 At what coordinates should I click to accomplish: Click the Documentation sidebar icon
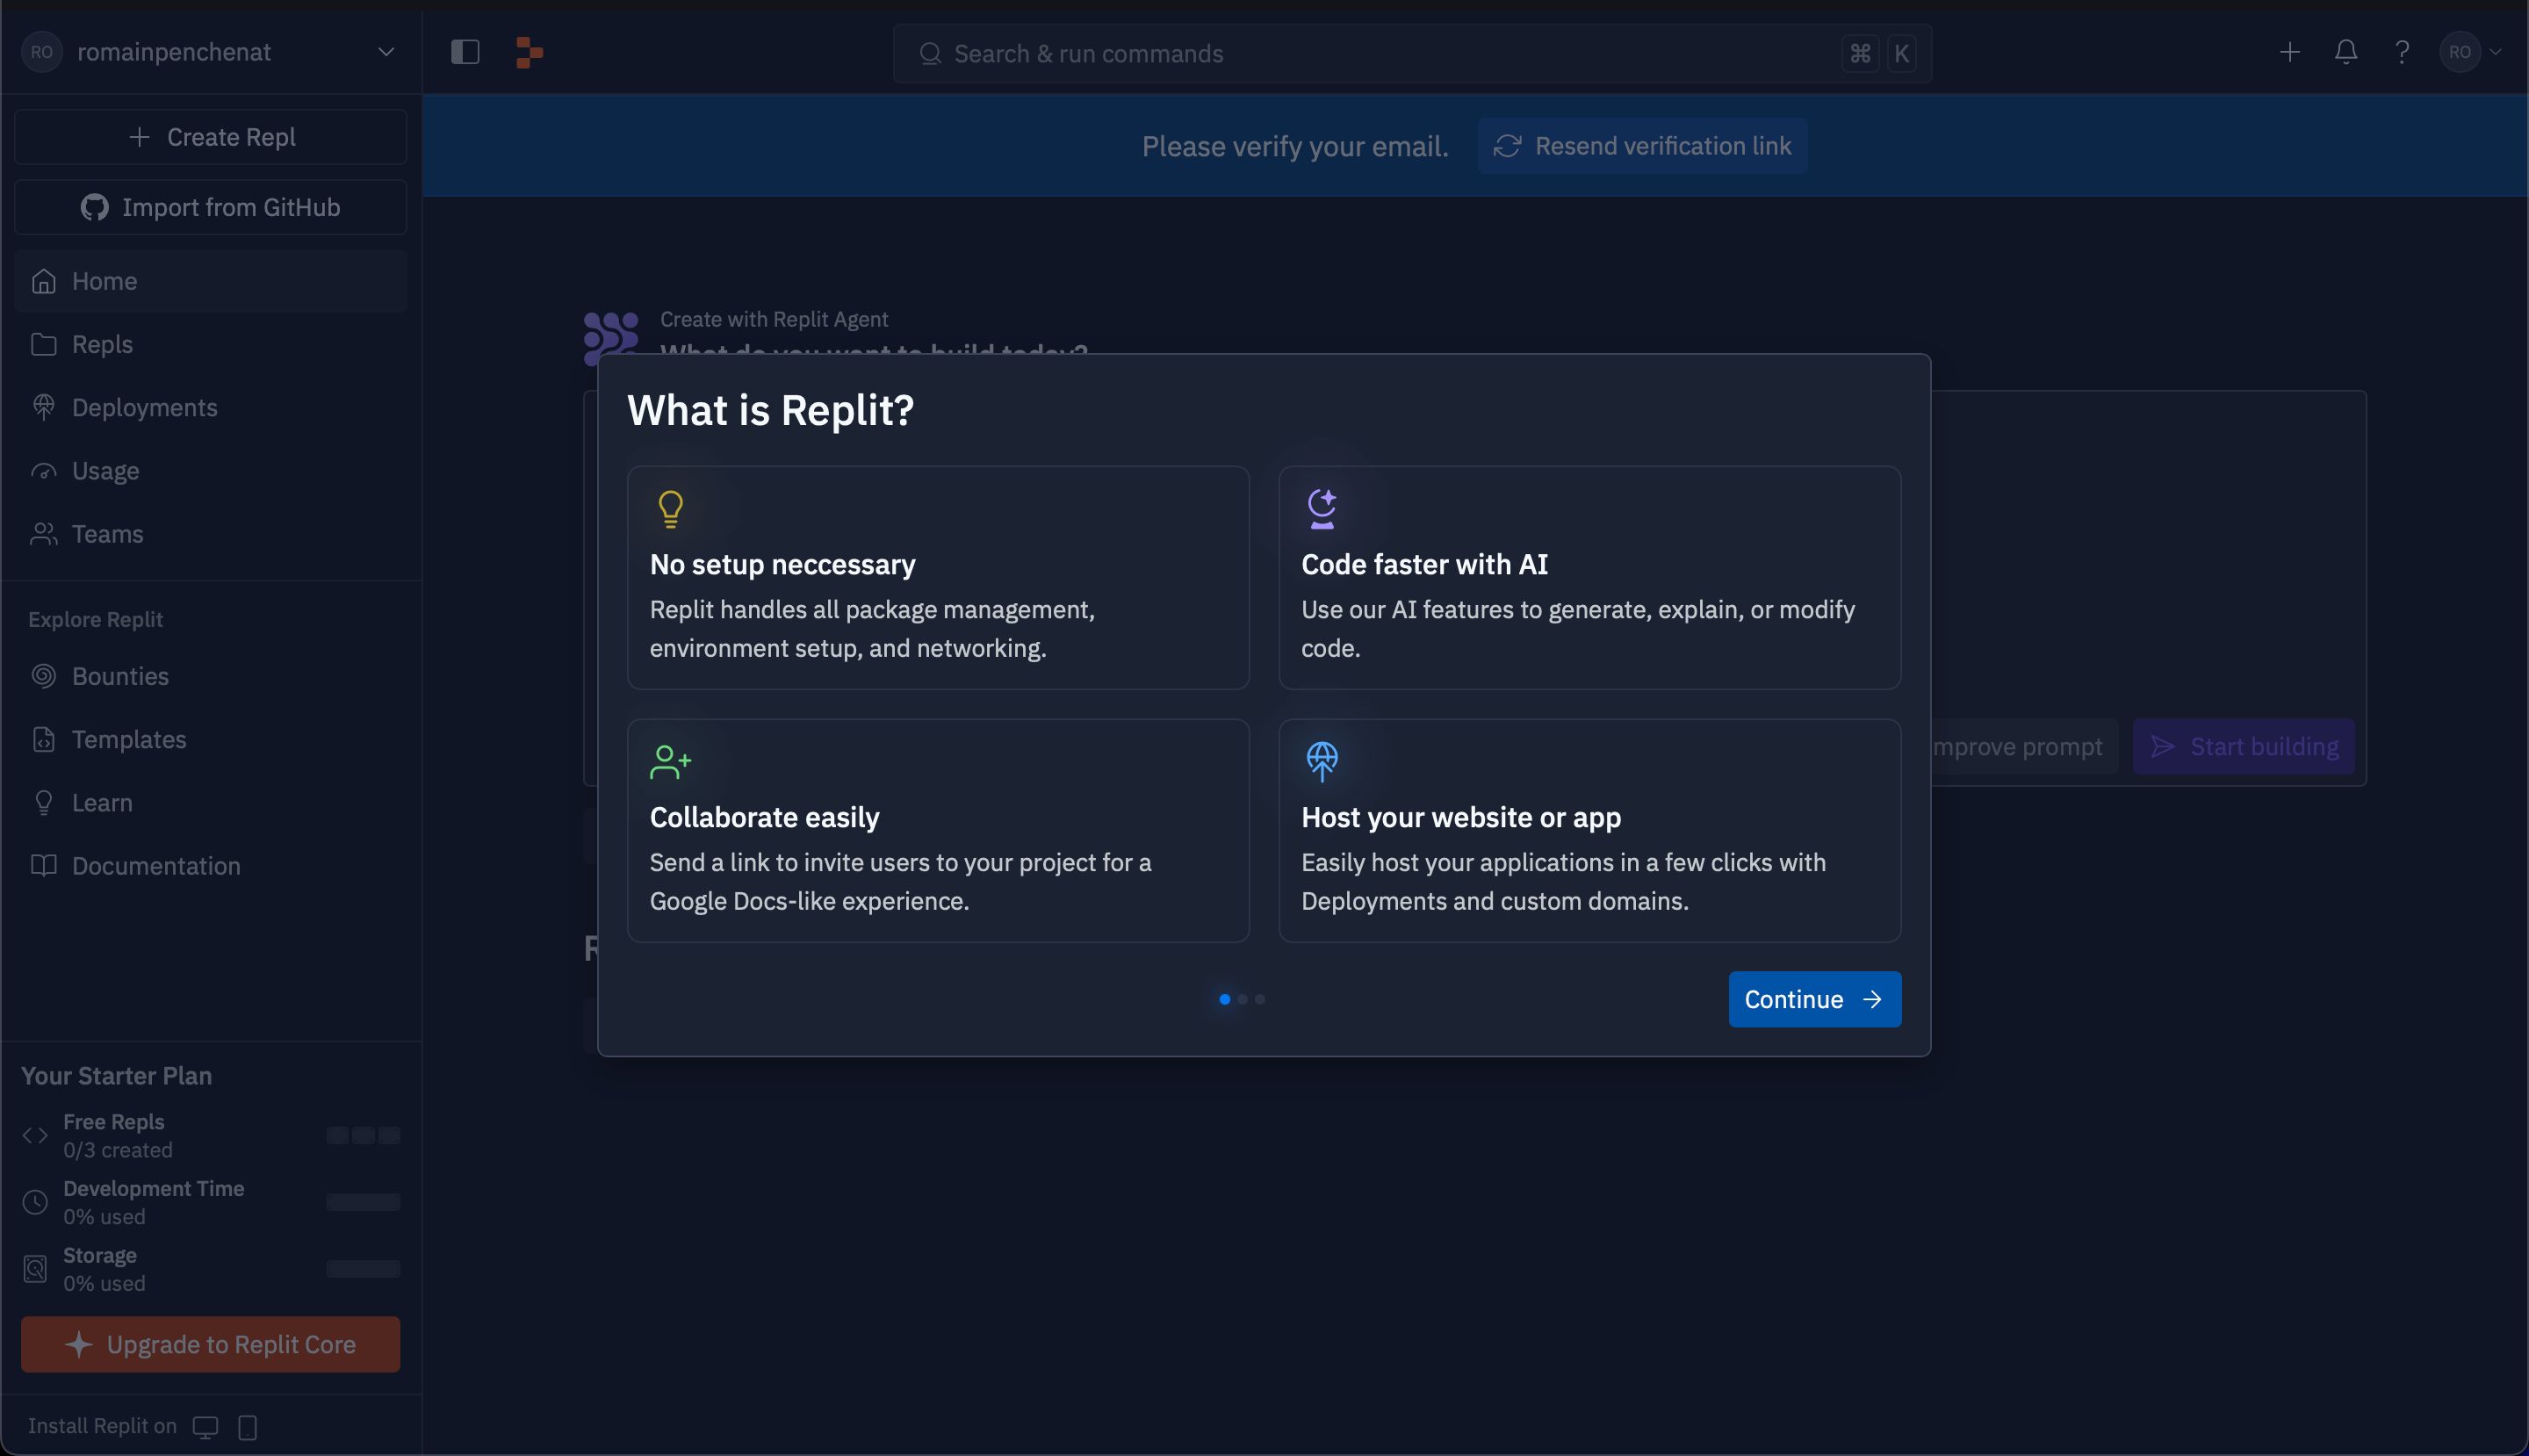coord(41,865)
